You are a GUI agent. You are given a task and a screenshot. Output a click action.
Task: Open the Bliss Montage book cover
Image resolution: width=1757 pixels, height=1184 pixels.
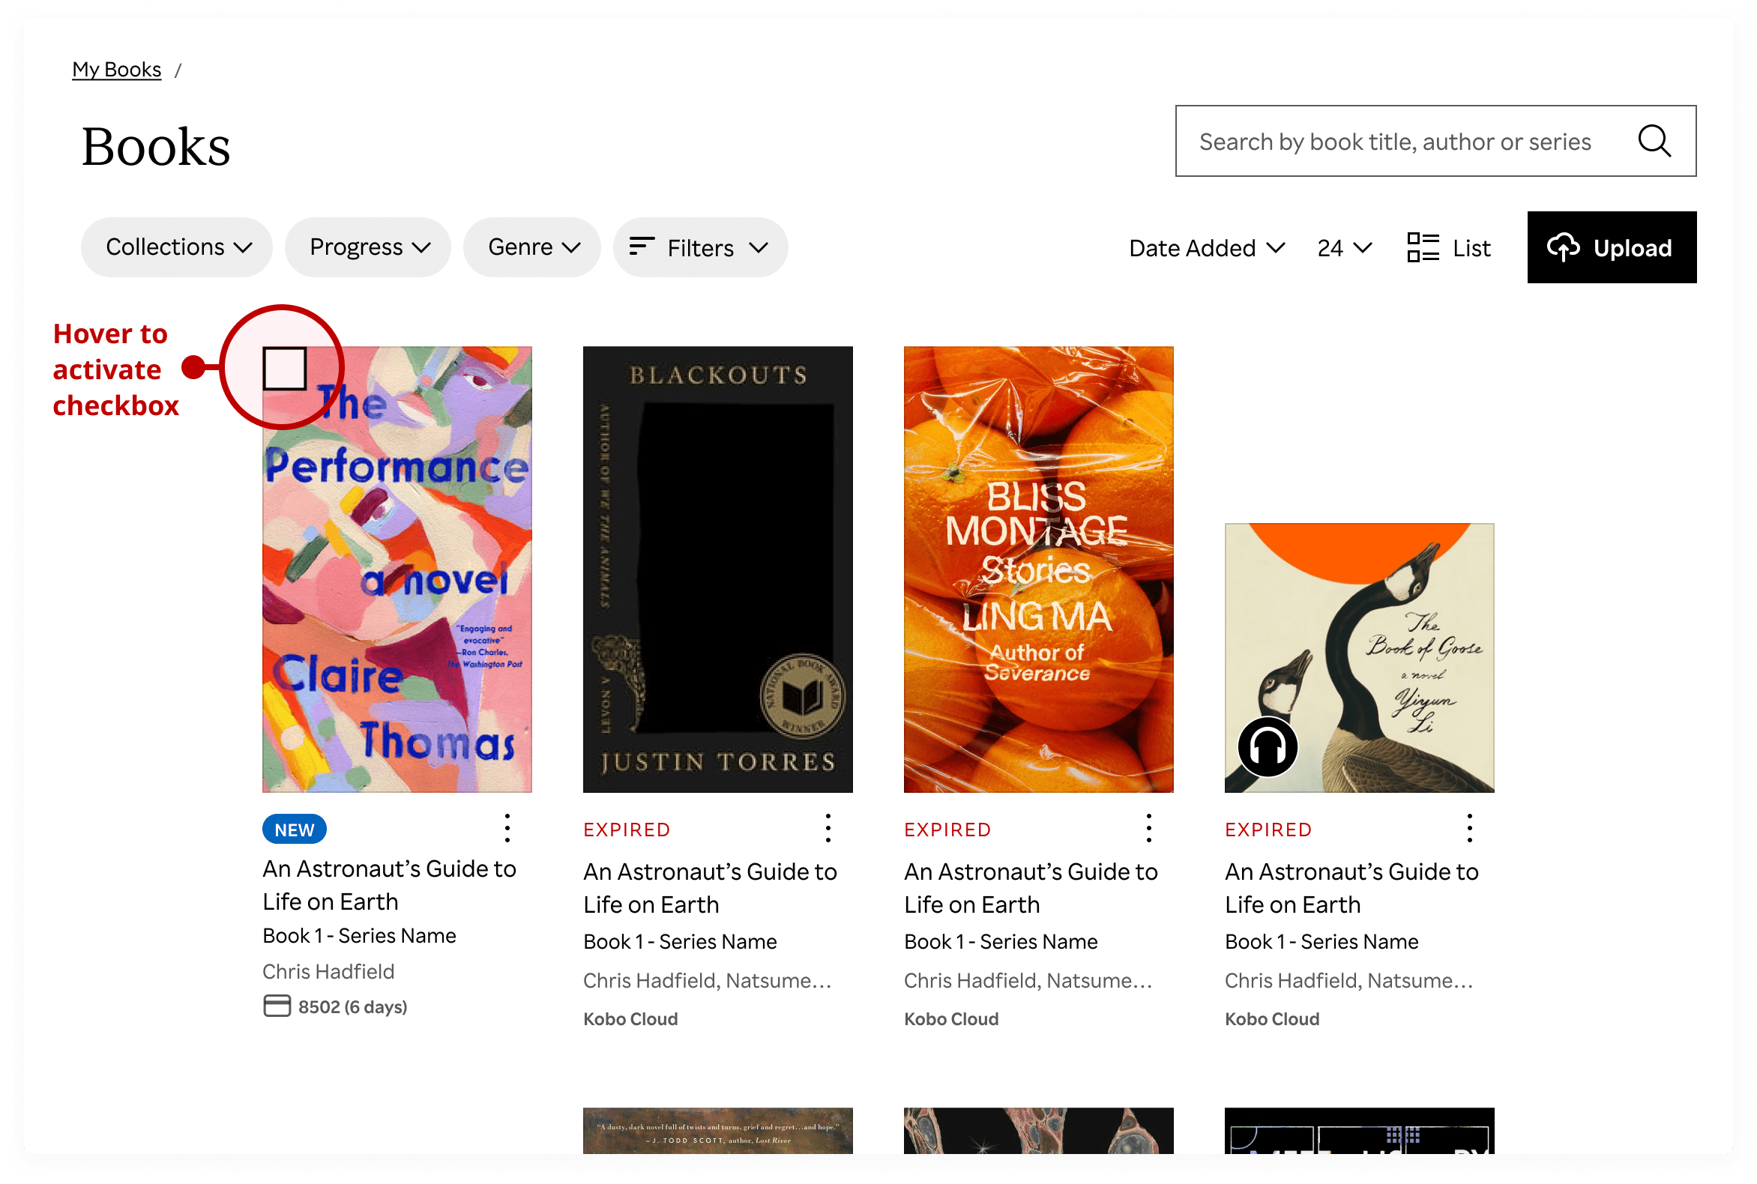1039,570
